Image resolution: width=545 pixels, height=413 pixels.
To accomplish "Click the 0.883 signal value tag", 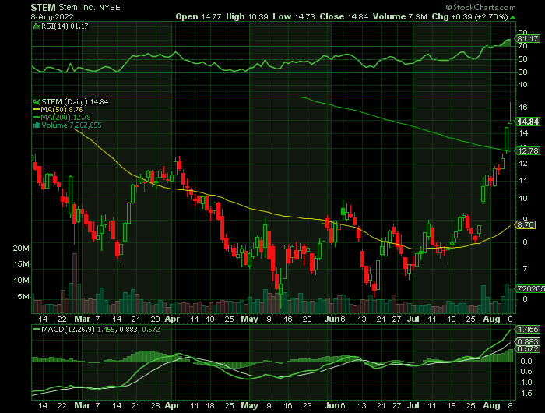I will [529, 341].
